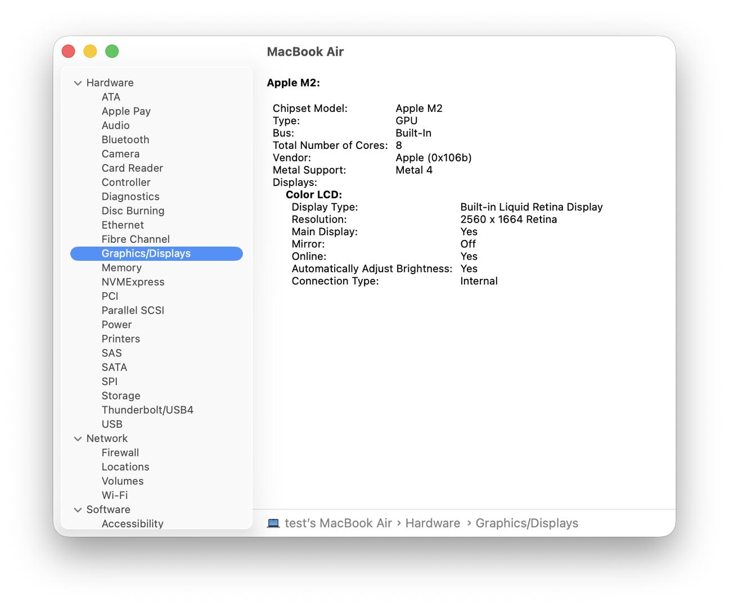The image size is (729, 607).
Task: Select SATA in the sidebar
Action: click(114, 368)
